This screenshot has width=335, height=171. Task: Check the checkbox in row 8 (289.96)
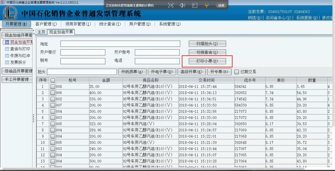tap(53, 130)
